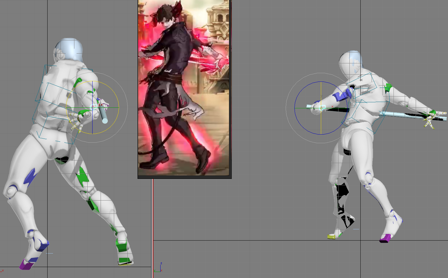The height and width of the screenshot is (278, 448).
Task: Select yellow-green toe bone on right mannequin
Action: [332, 237]
